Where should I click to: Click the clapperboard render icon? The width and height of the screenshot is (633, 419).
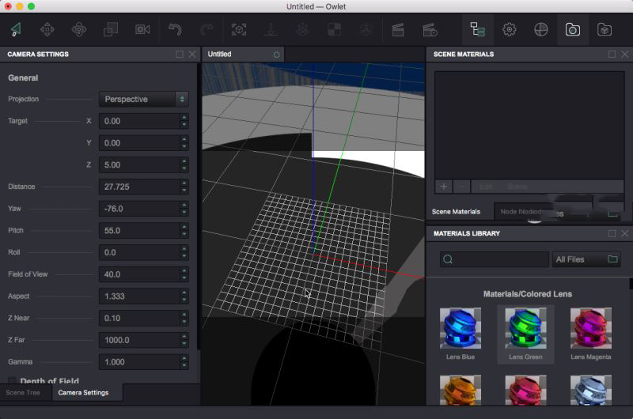pyautogui.click(x=398, y=30)
